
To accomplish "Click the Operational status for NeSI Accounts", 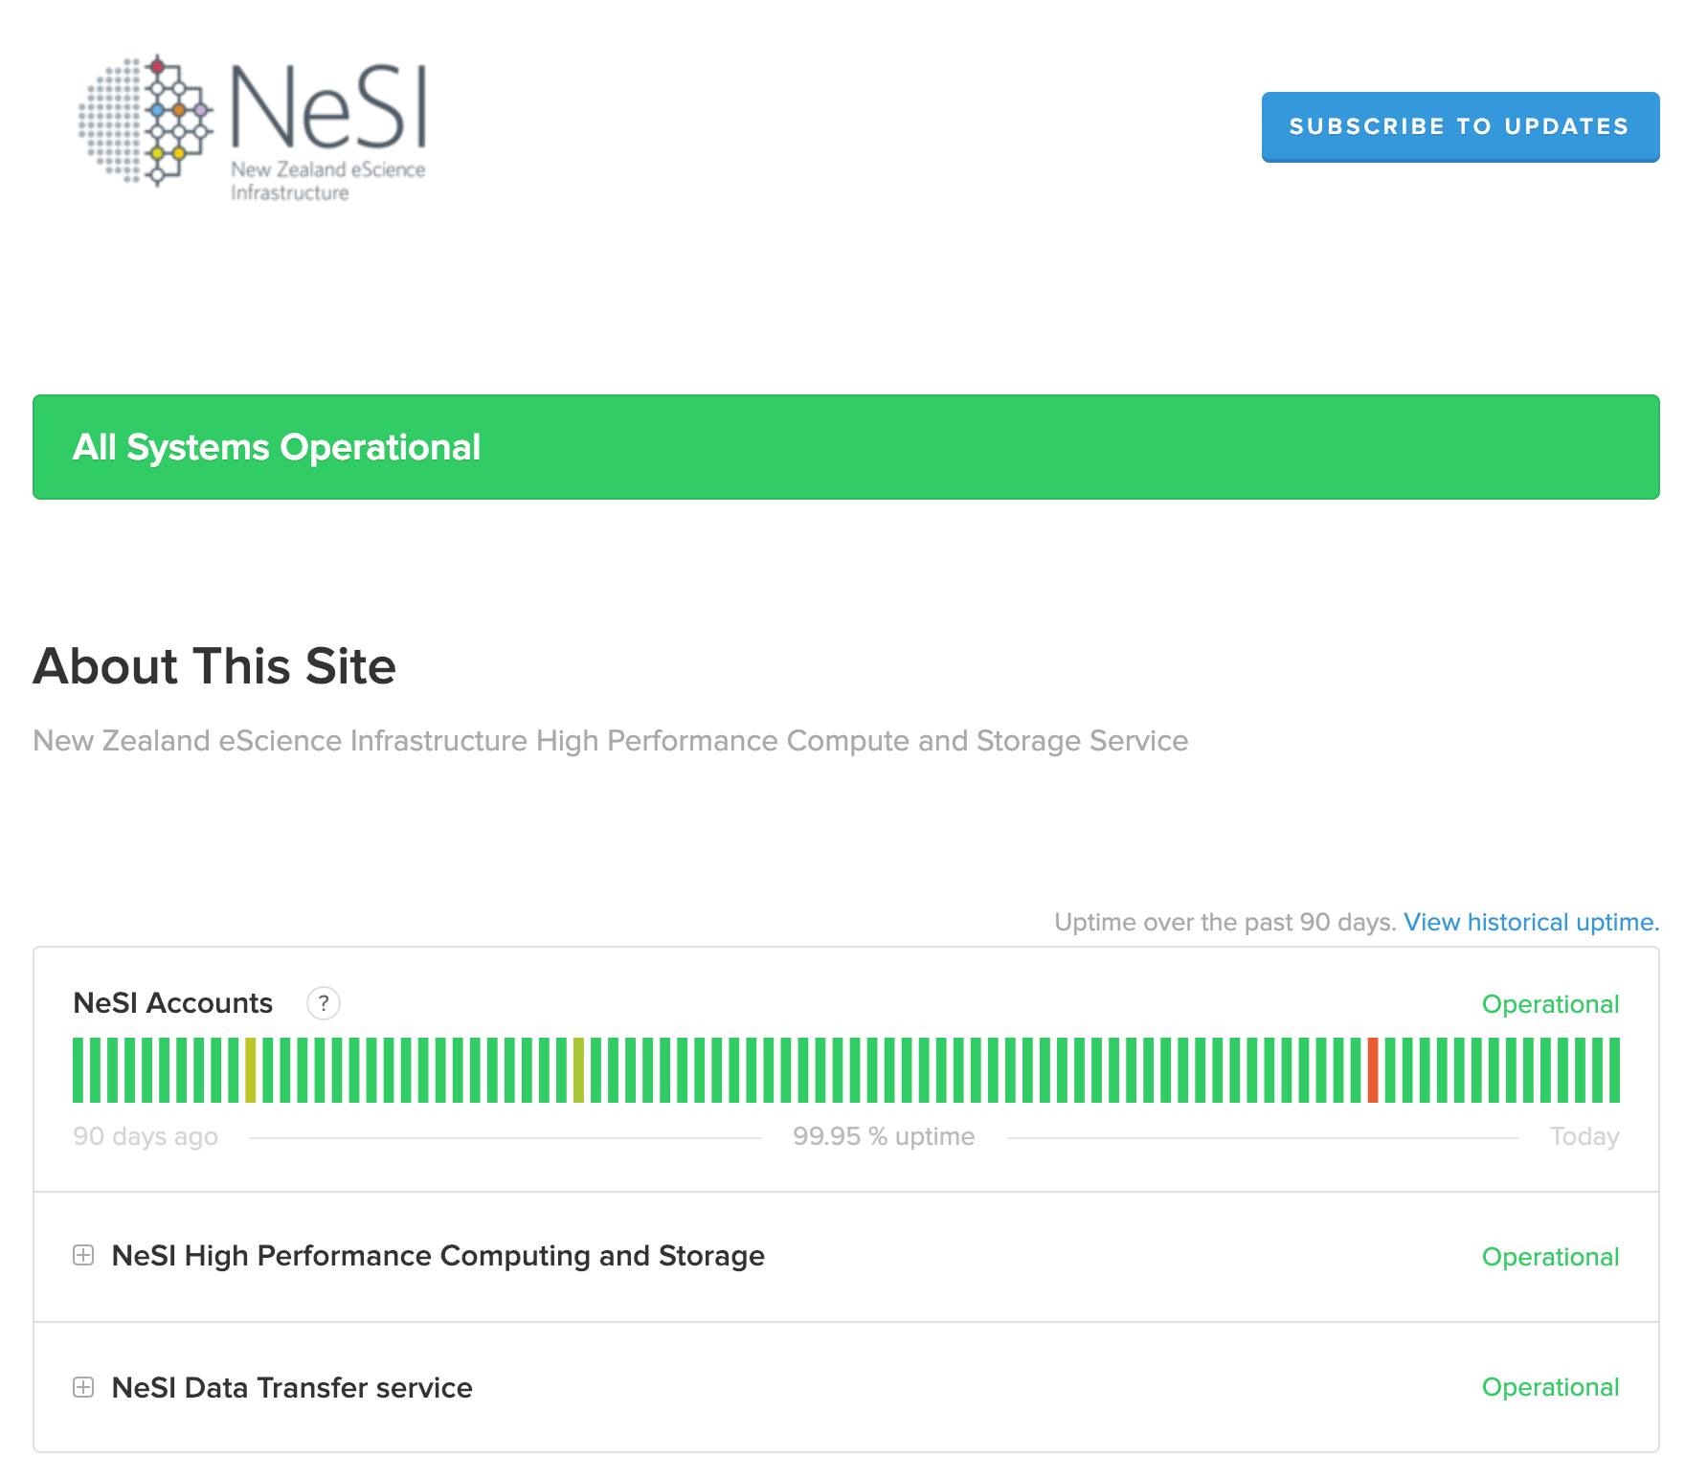I will [x=1550, y=1004].
